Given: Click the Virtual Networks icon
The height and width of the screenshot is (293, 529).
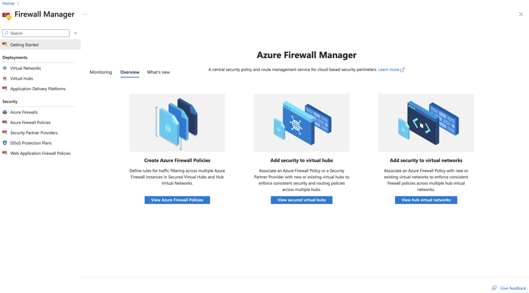Looking at the screenshot, I should 5,68.
